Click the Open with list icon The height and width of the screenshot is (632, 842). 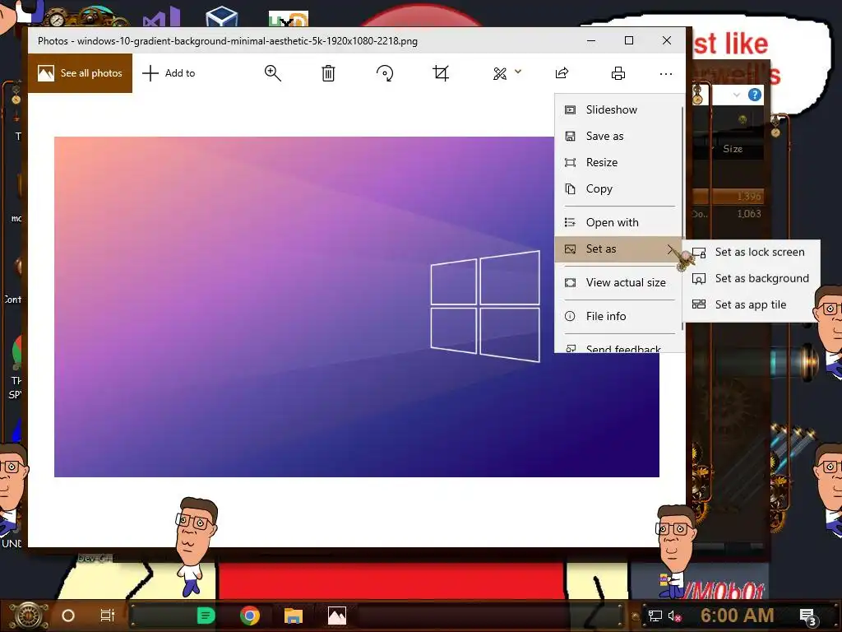click(571, 222)
